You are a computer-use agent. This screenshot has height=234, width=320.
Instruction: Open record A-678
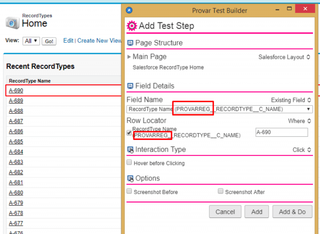16,213
